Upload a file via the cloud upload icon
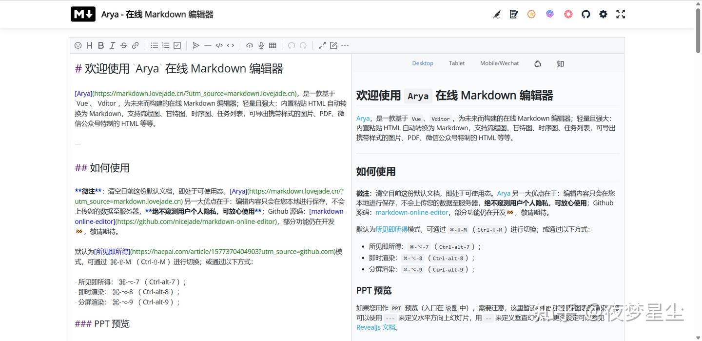702x341 pixels. click(249, 45)
